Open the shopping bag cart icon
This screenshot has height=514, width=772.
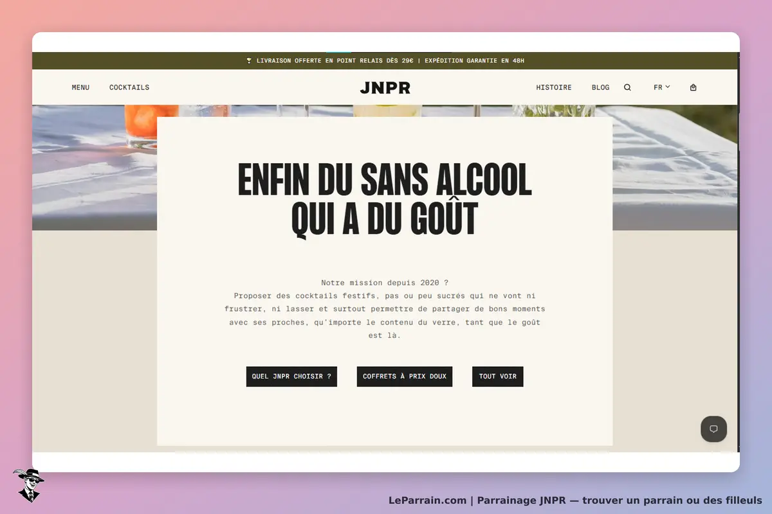coord(693,87)
